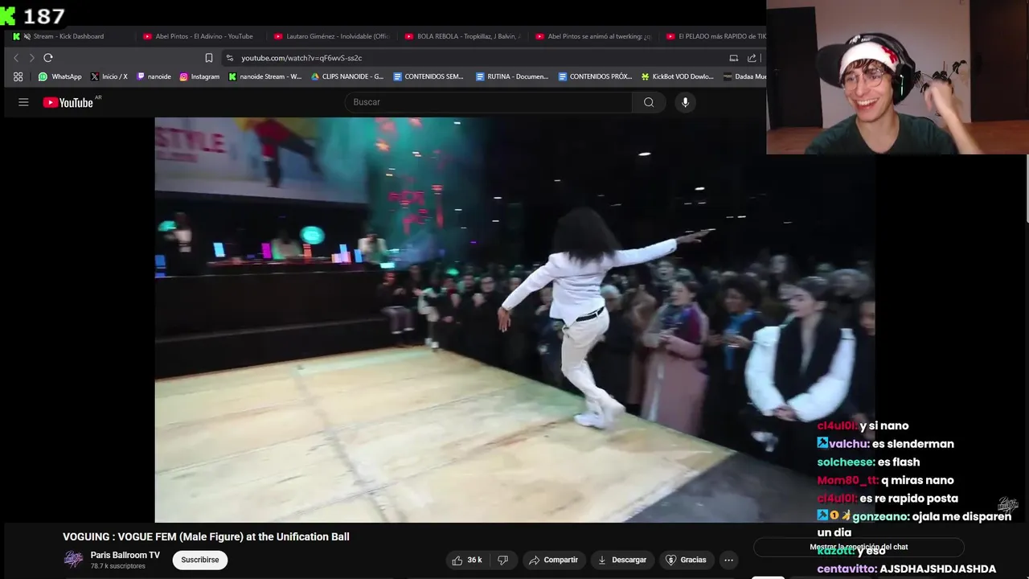Open the CONTENIDOS SEM... document bookmark
The height and width of the screenshot is (579, 1029).
pos(428,76)
